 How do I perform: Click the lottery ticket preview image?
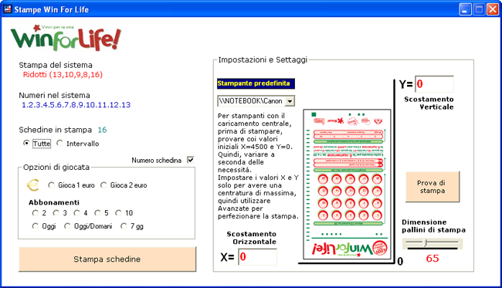pyautogui.click(x=347, y=184)
